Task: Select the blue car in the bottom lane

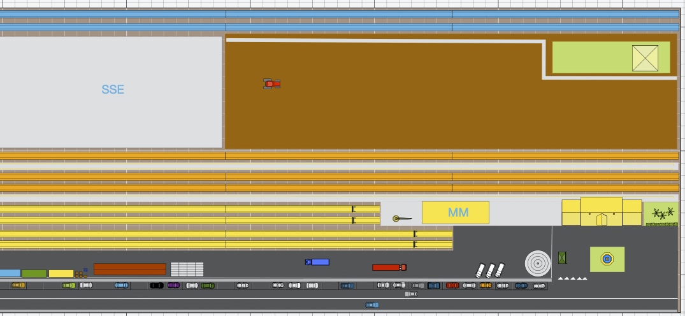Action: point(372,305)
